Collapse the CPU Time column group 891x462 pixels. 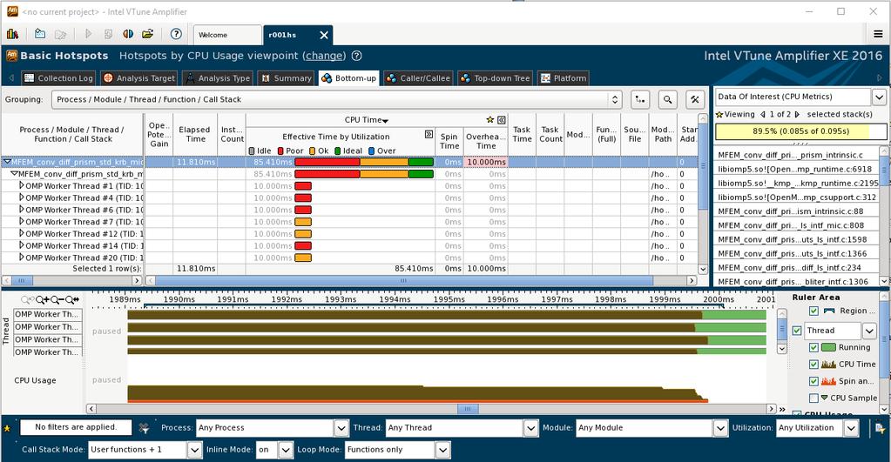501,120
